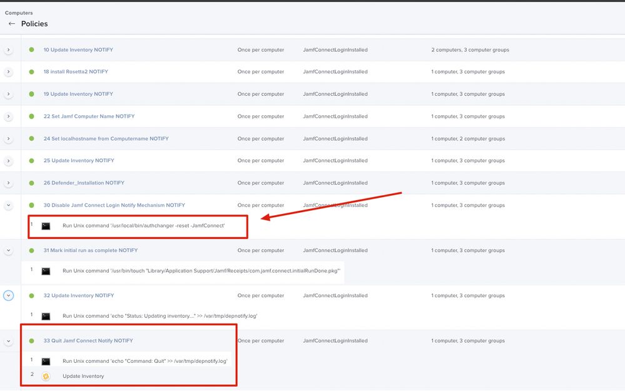This screenshot has width=625, height=391.
Task: Expand policy 25 Update Inventory NOTIFY
Action: tap(8, 161)
